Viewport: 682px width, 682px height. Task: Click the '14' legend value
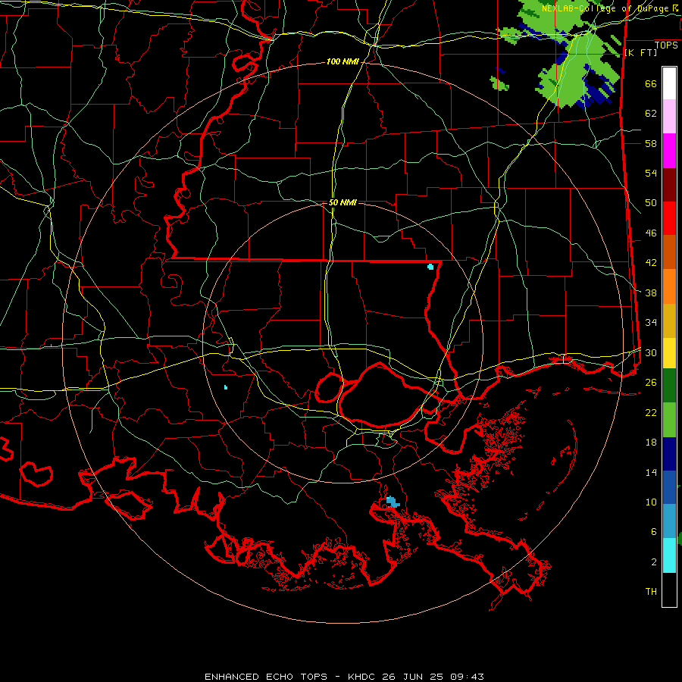pyautogui.click(x=651, y=472)
